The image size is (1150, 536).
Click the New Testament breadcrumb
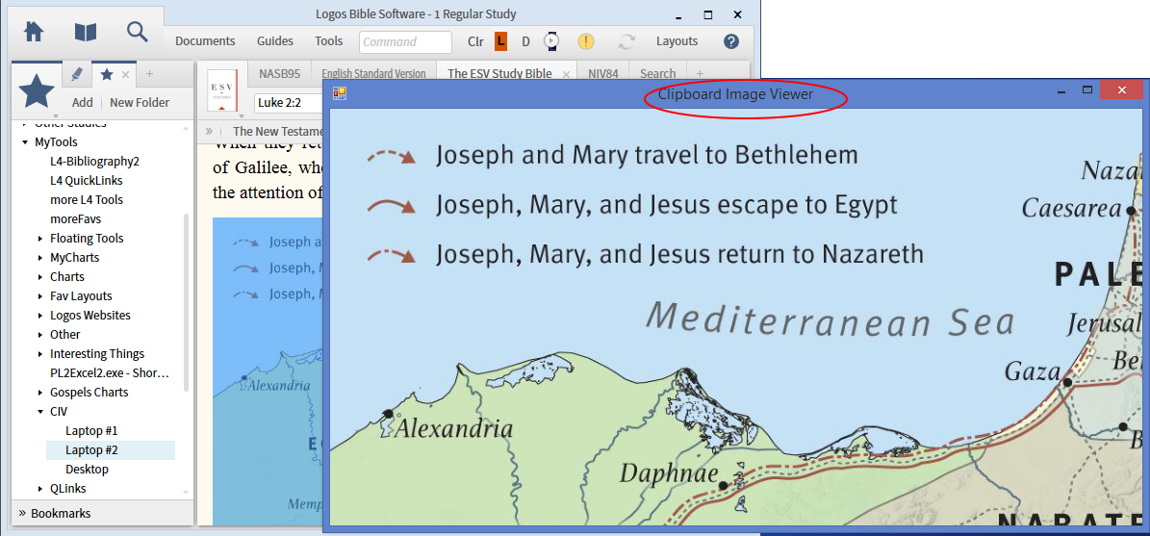[278, 131]
